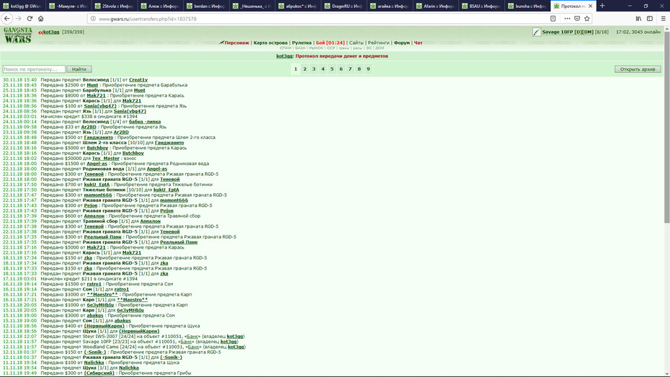Switch to the Afarin tab

(x=435, y=6)
